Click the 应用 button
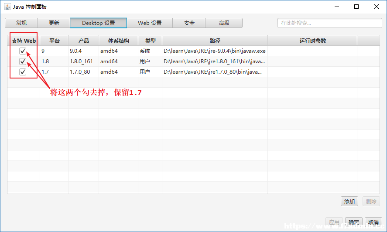 pos(334,222)
